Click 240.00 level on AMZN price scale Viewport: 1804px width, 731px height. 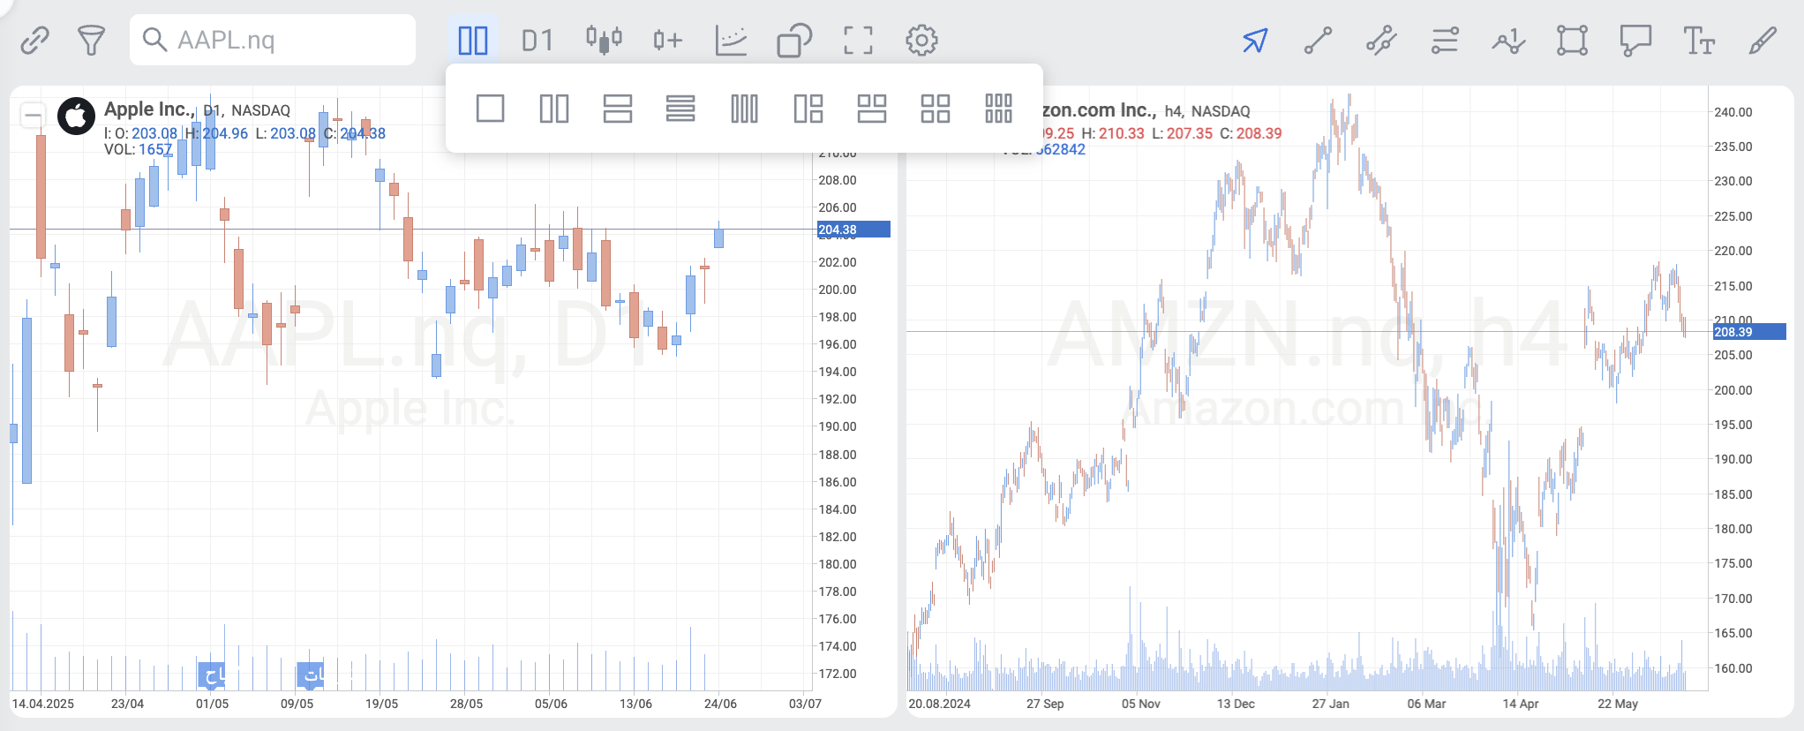[x=1733, y=112]
